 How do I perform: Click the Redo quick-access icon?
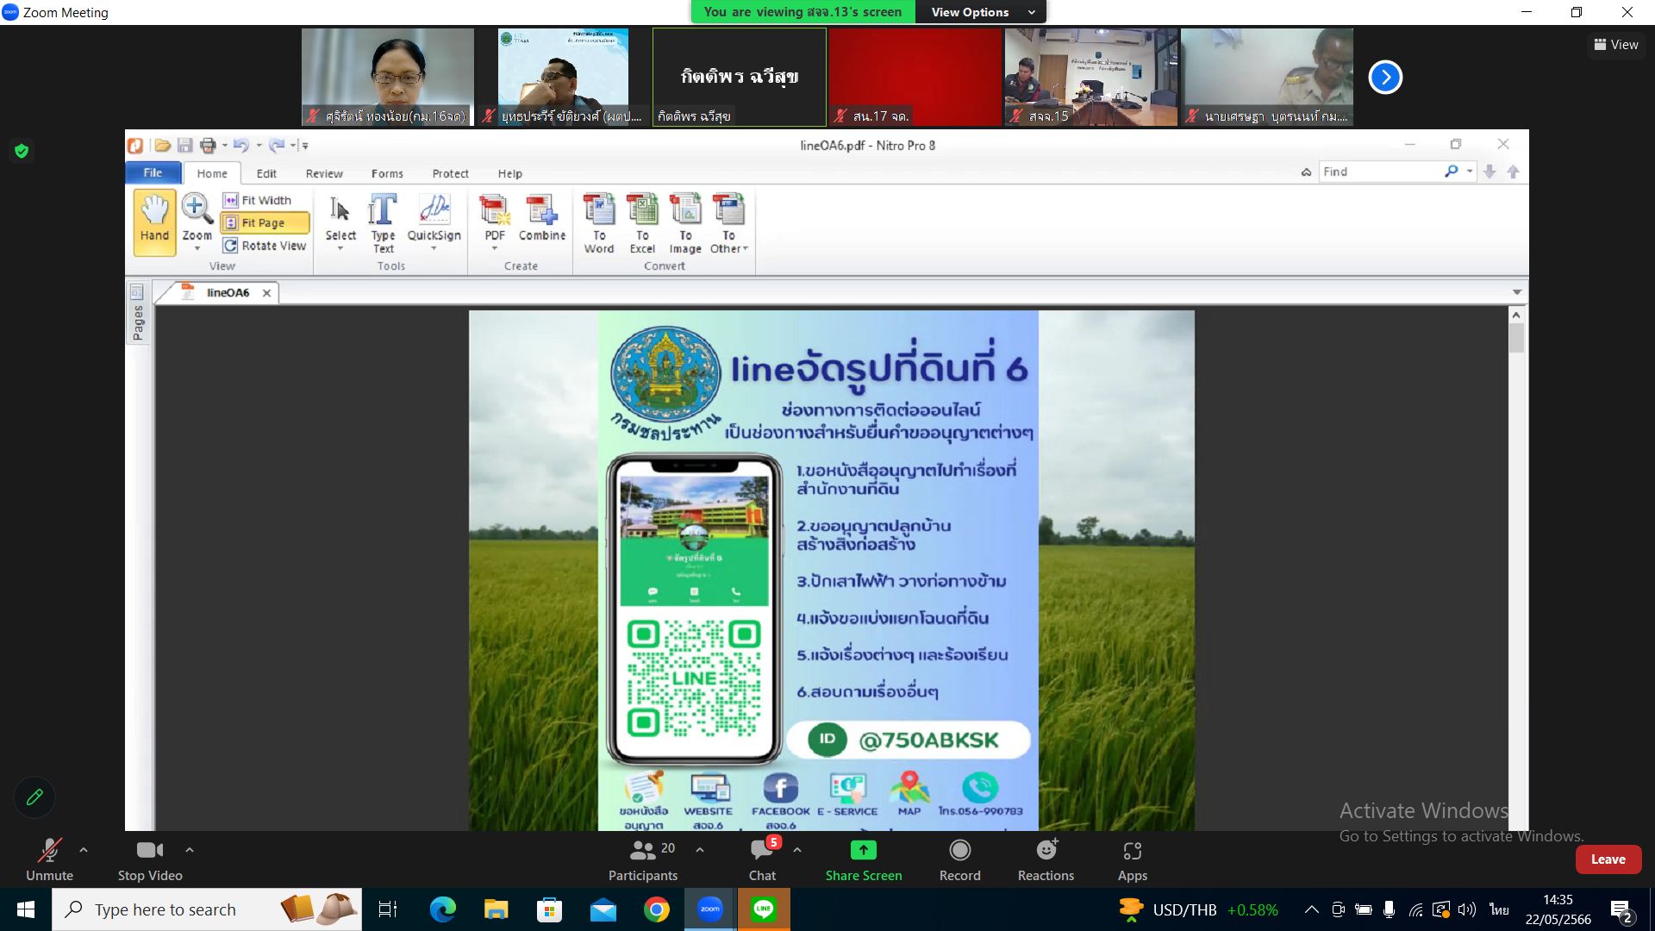click(x=276, y=145)
